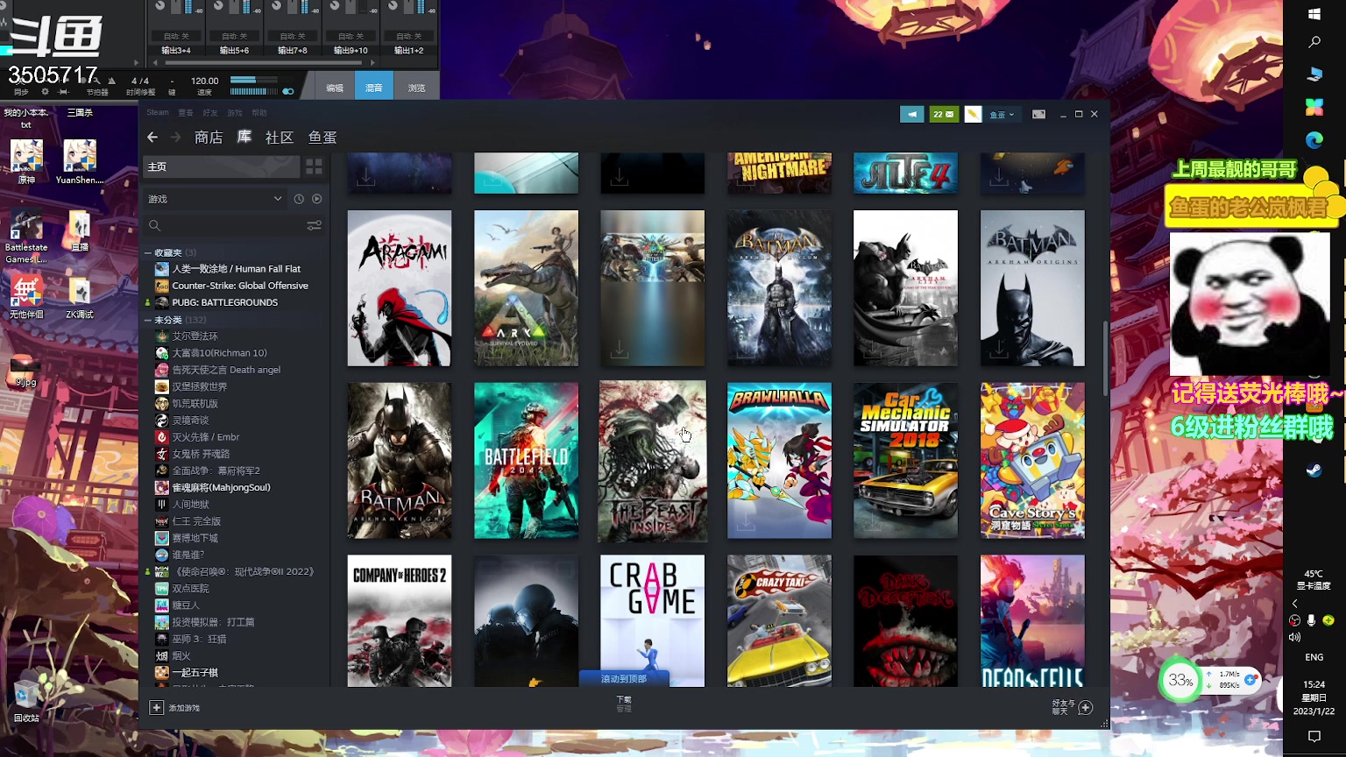Open friends and chat plus icon
1346x757 pixels.
click(x=1086, y=707)
